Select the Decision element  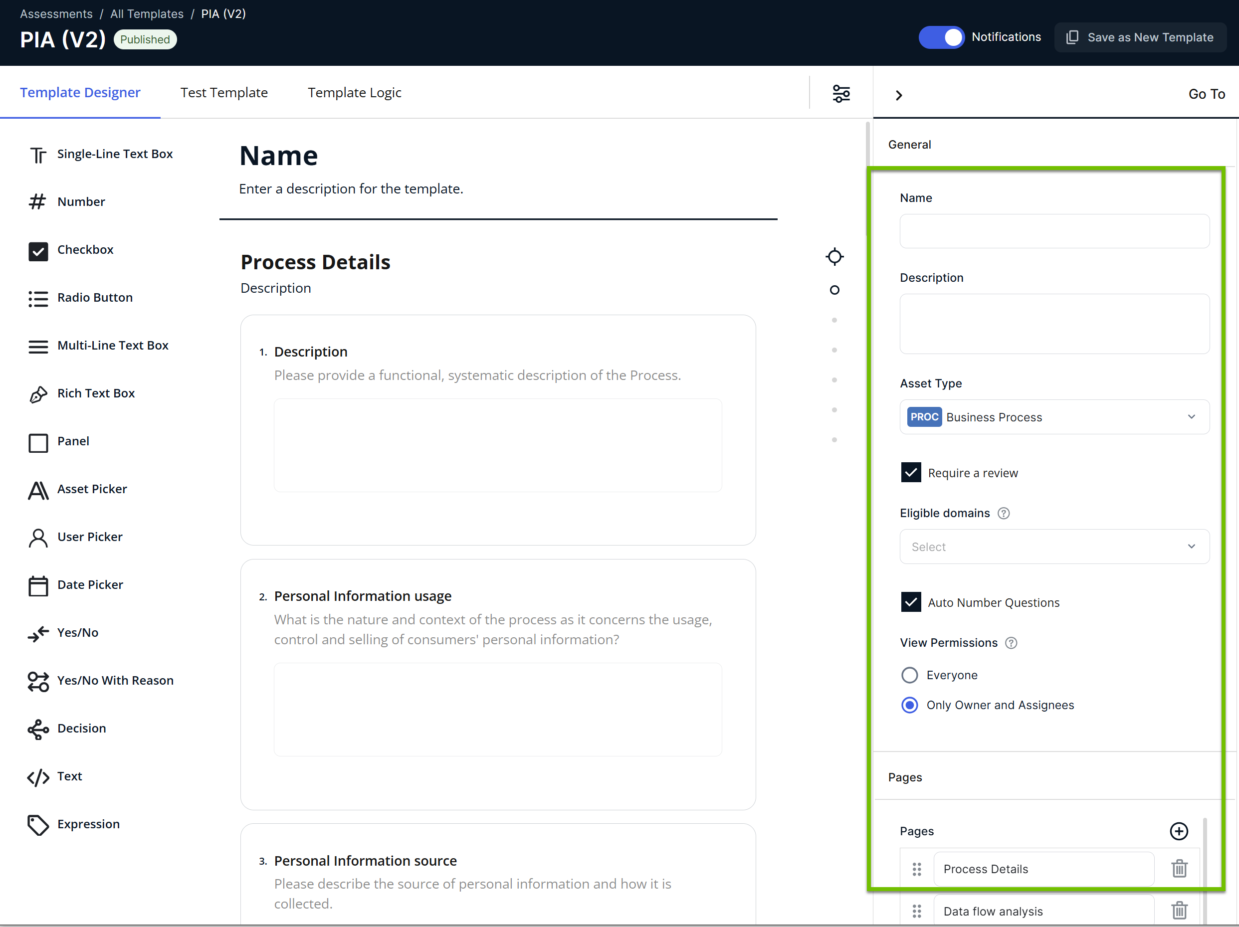coord(82,728)
